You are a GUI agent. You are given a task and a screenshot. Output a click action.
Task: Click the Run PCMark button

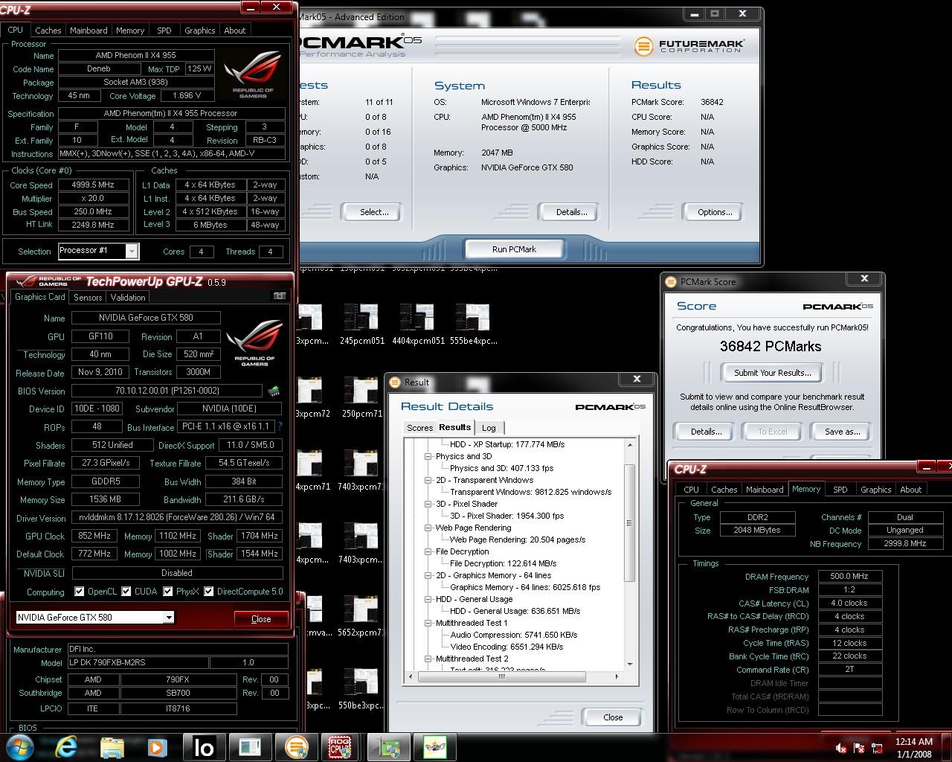pyautogui.click(x=514, y=249)
